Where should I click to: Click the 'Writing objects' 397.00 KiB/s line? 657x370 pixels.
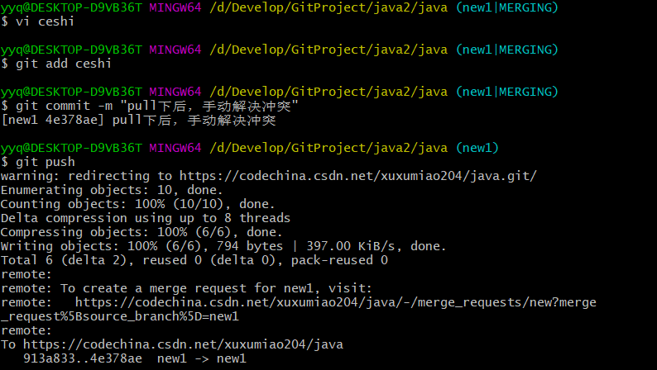[x=223, y=246]
